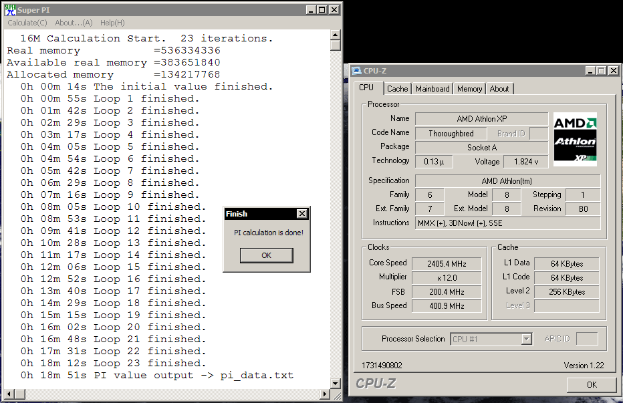623x403 pixels.
Task: Click the empty Level 3 cache field
Action: 567,305
